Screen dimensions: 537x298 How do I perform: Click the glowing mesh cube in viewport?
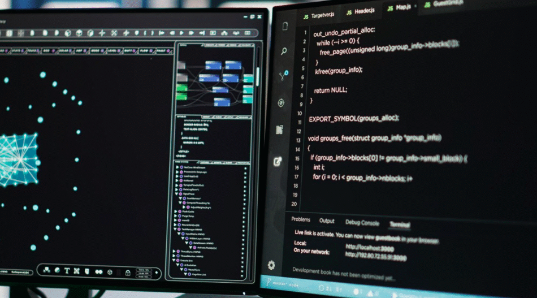point(19,159)
